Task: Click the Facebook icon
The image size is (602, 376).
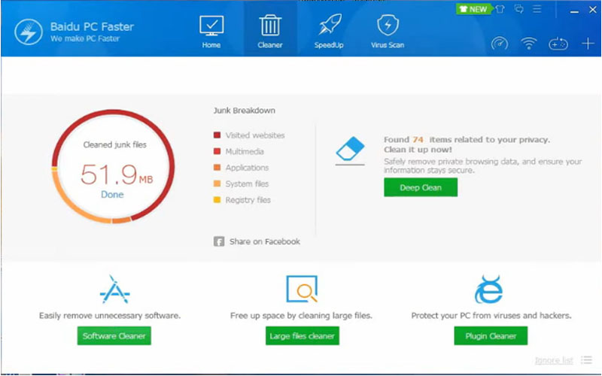Action: click(219, 241)
